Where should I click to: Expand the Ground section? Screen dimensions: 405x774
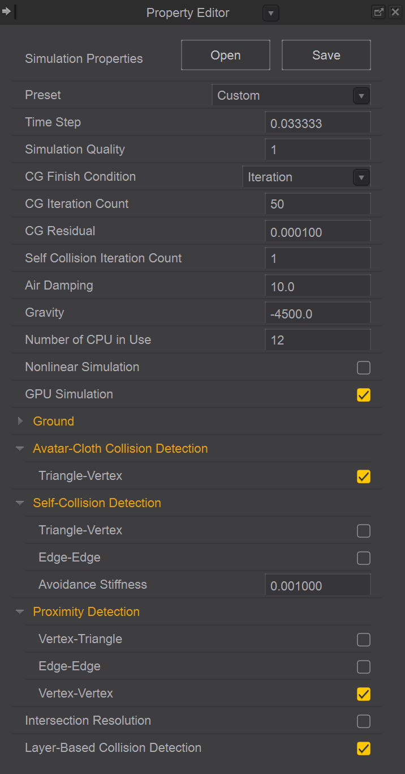[x=21, y=421]
